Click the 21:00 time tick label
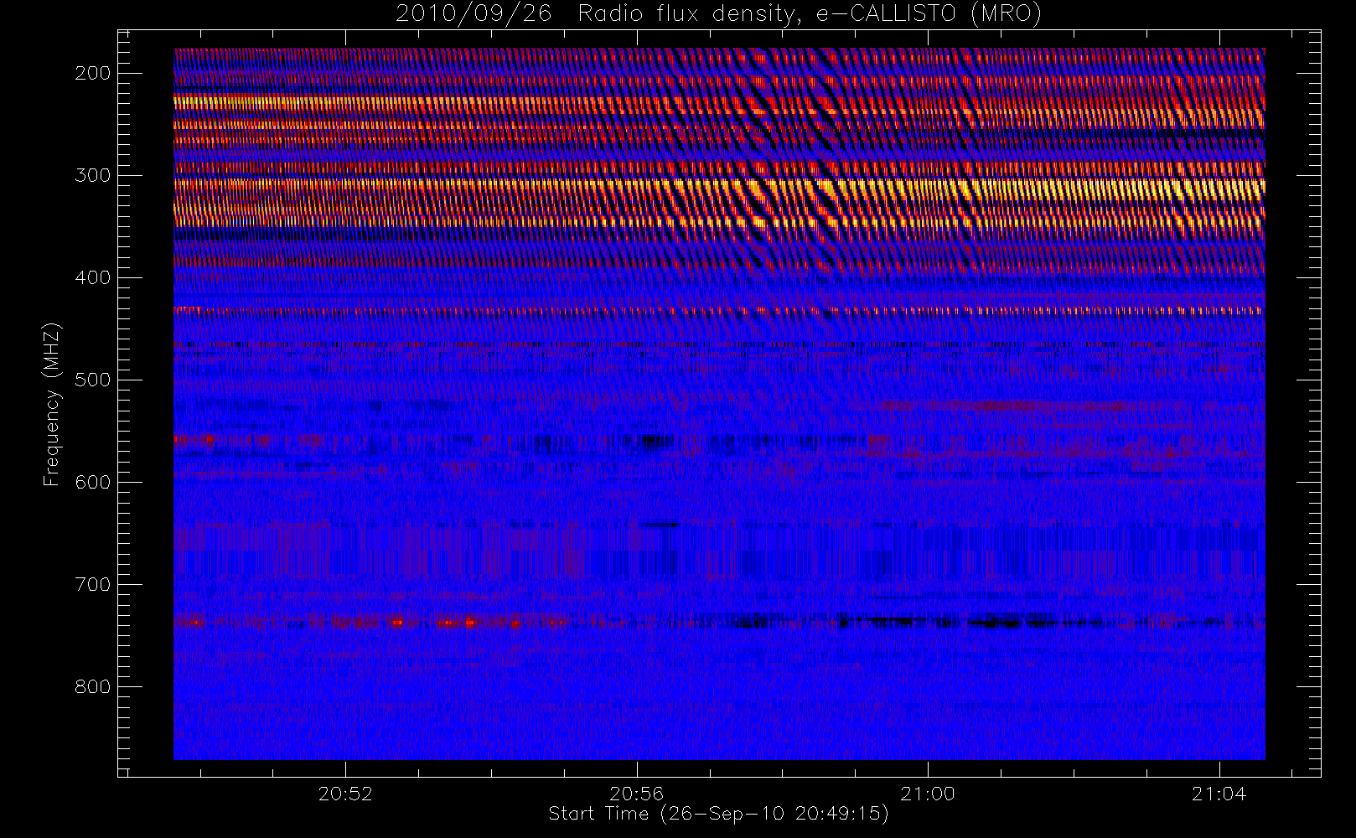The width and height of the screenshot is (1356, 838). (928, 794)
